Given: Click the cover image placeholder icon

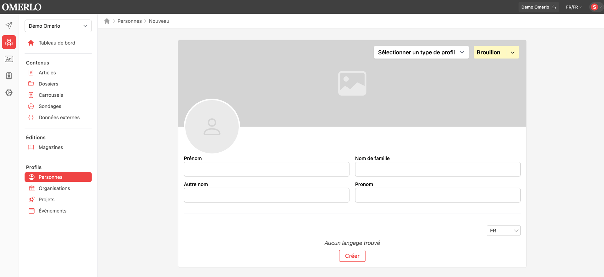Looking at the screenshot, I should [x=352, y=83].
